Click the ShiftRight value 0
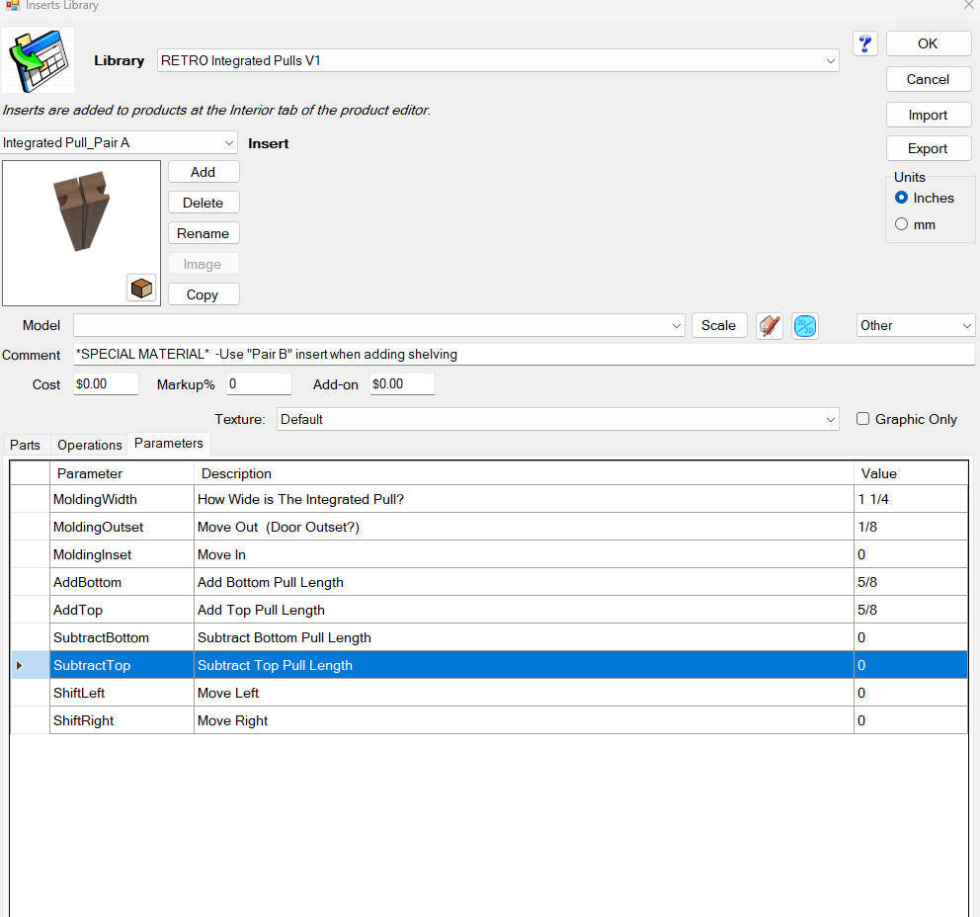Screen dimensions: 980x917 [911, 720]
